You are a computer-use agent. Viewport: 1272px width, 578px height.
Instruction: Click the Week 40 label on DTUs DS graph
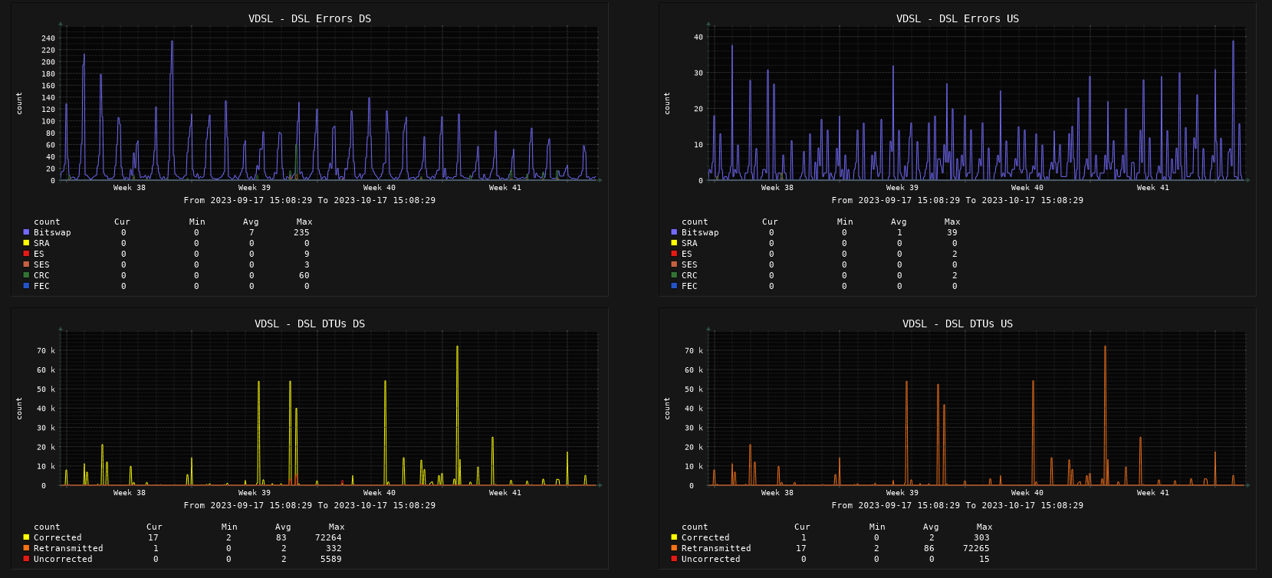[380, 492]
